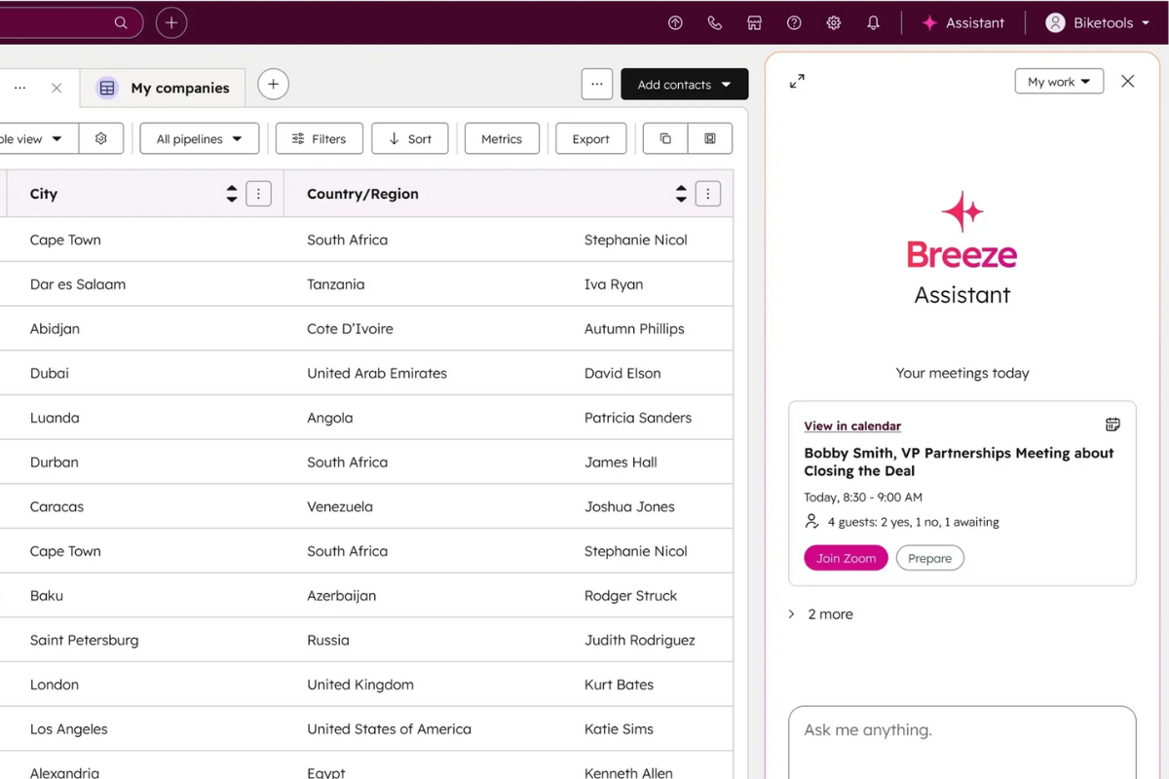Open settings with the gear icon

pyautogui.click(x=834, y=22)
